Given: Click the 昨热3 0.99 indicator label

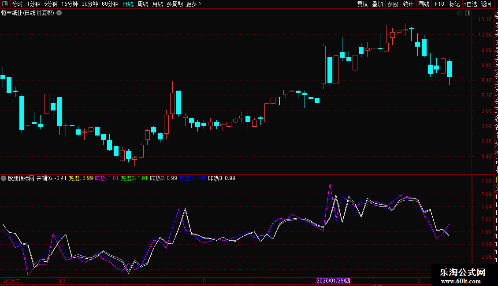Looking at the screenshot, I should [222, 178].
